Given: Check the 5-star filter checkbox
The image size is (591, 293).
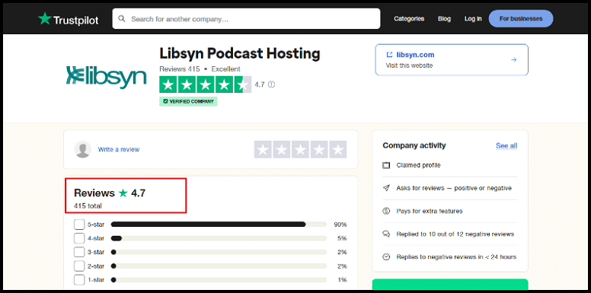Looking at the screenshot, I should (x=79, y=225).
